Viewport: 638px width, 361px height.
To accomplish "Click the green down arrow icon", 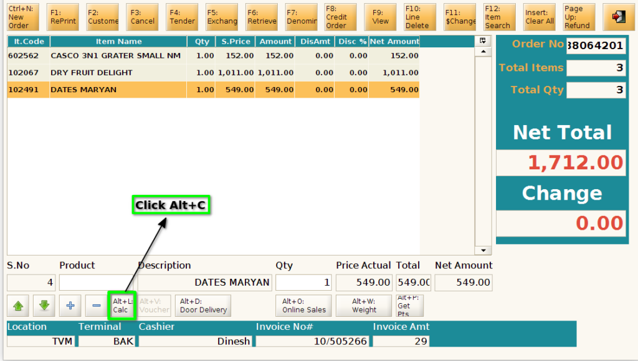I will (44, 306).
